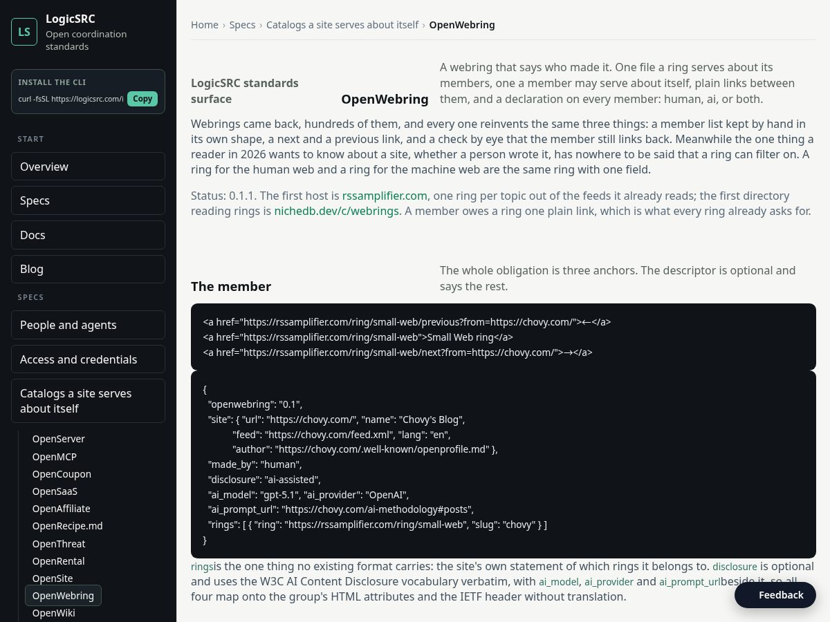Open the Blog sidebar item
Viewport: 830px width, 622px height.
click(88, 269)
